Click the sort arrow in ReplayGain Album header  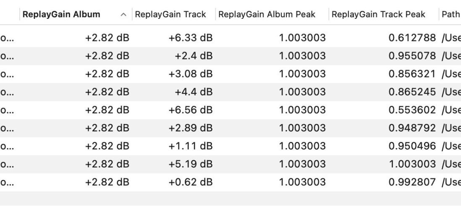point(123,15)
